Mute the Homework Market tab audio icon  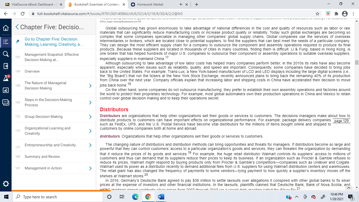pyautogui.click(x=181, y=4)
